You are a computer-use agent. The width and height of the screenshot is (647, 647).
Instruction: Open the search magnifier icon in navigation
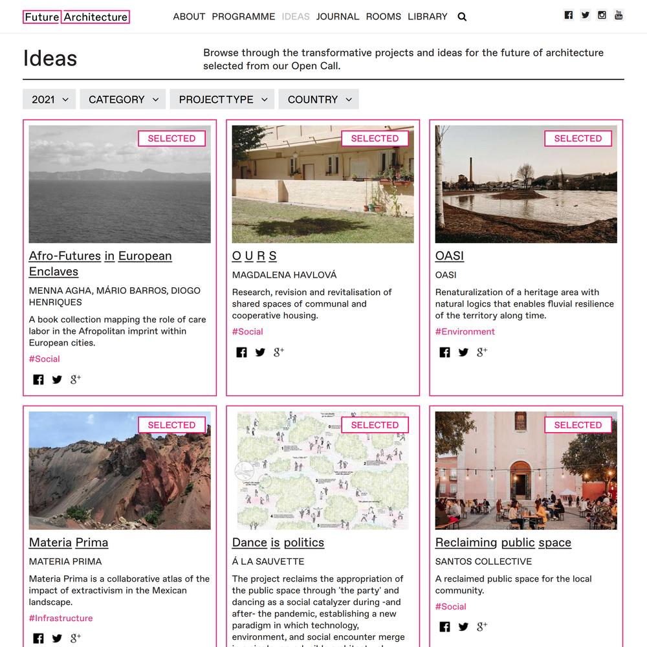[x=462, y=17]
